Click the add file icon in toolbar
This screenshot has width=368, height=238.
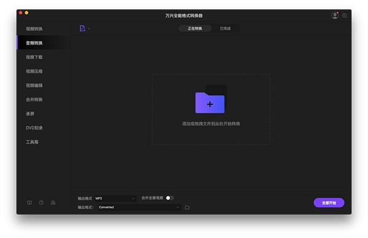tap(82, 28)
